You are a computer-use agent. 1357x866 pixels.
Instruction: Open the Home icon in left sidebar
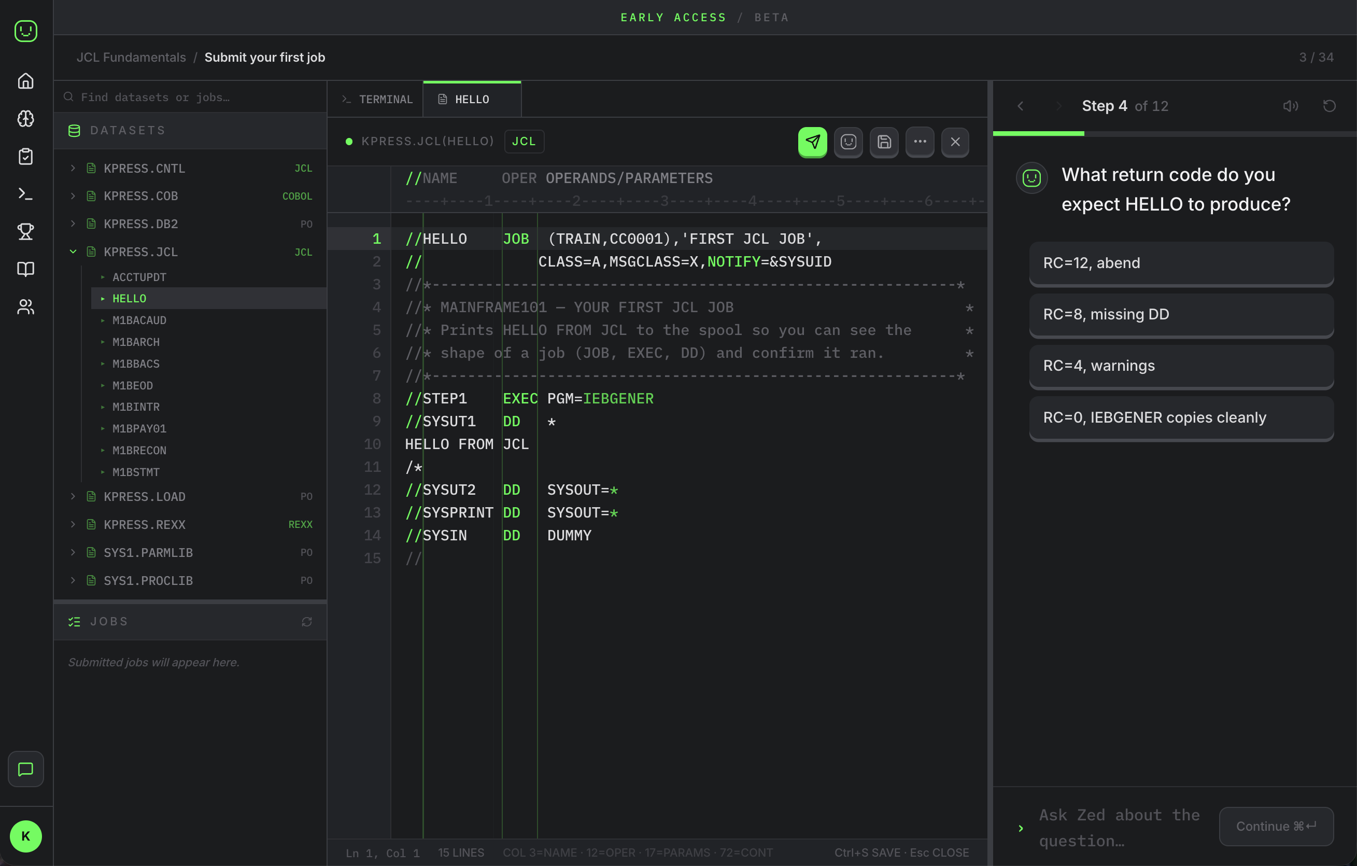tap(25, 81)
